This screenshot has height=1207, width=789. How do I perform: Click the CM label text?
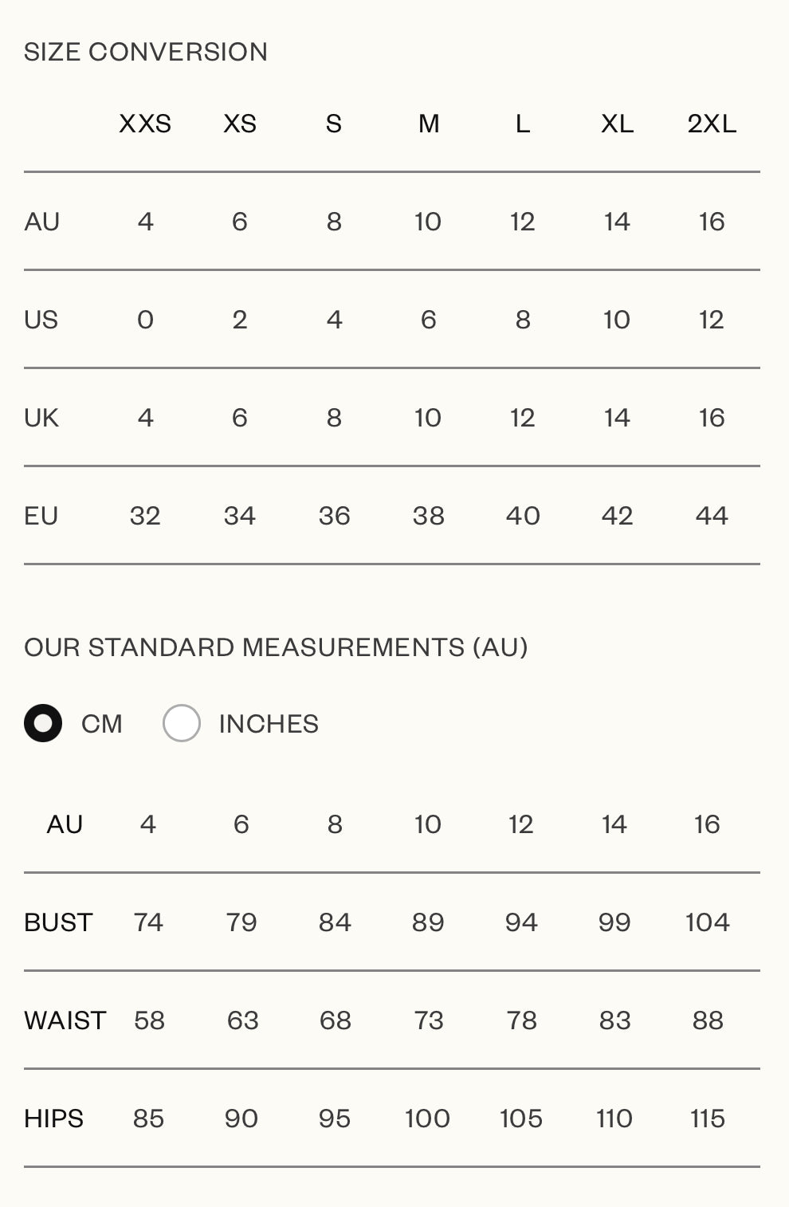point(102,724)
